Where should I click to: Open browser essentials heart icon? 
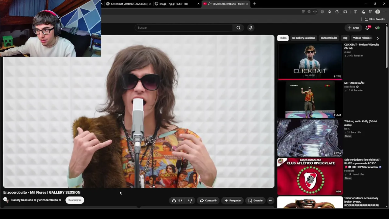370,12
